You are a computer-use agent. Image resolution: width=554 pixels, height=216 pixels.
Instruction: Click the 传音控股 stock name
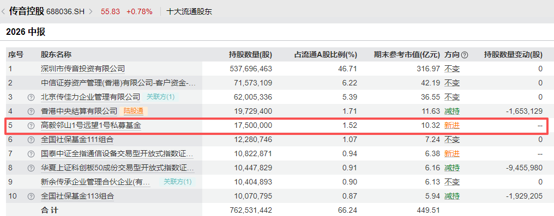[27, 11]
